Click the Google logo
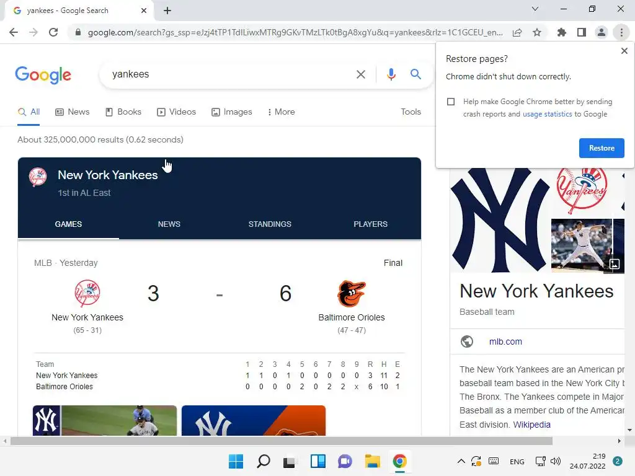The width and height of the screenshot is (635, 476). click(43, 75)
